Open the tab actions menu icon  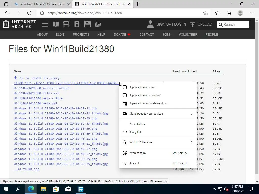point(6,4)
